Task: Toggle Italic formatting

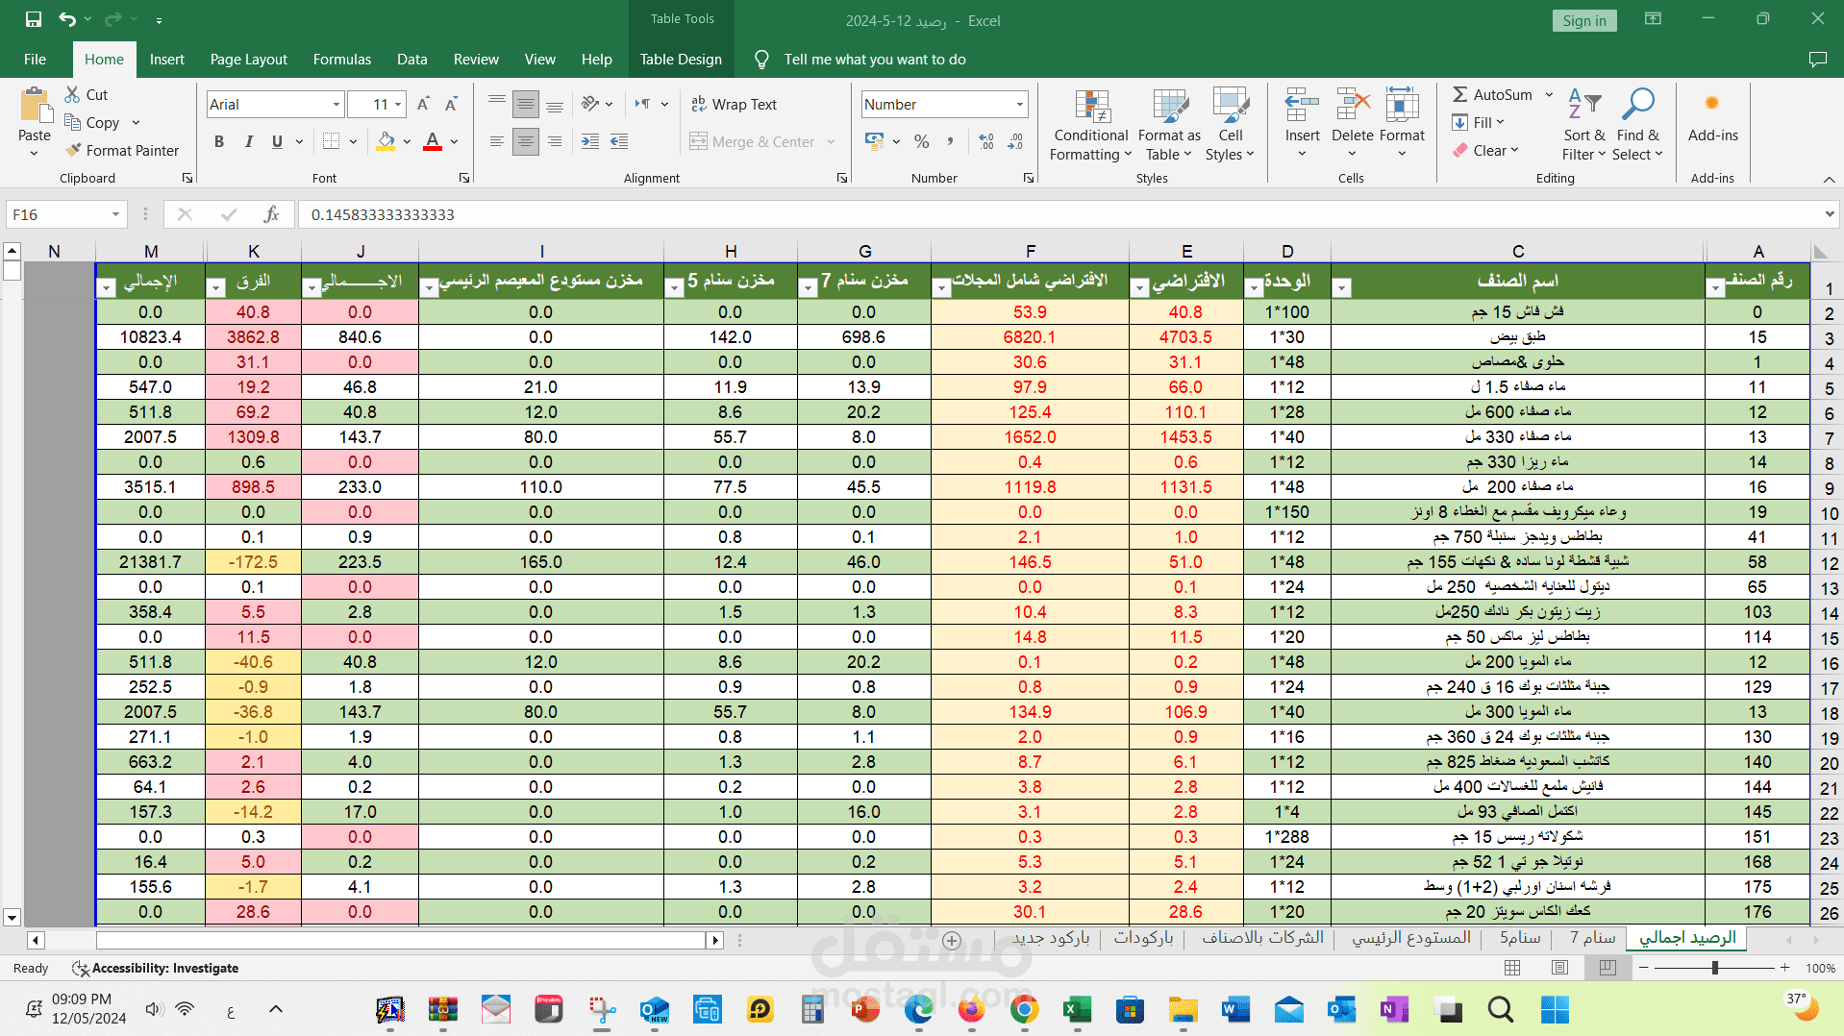Action: pyautogui.click(x=248, y=141)
